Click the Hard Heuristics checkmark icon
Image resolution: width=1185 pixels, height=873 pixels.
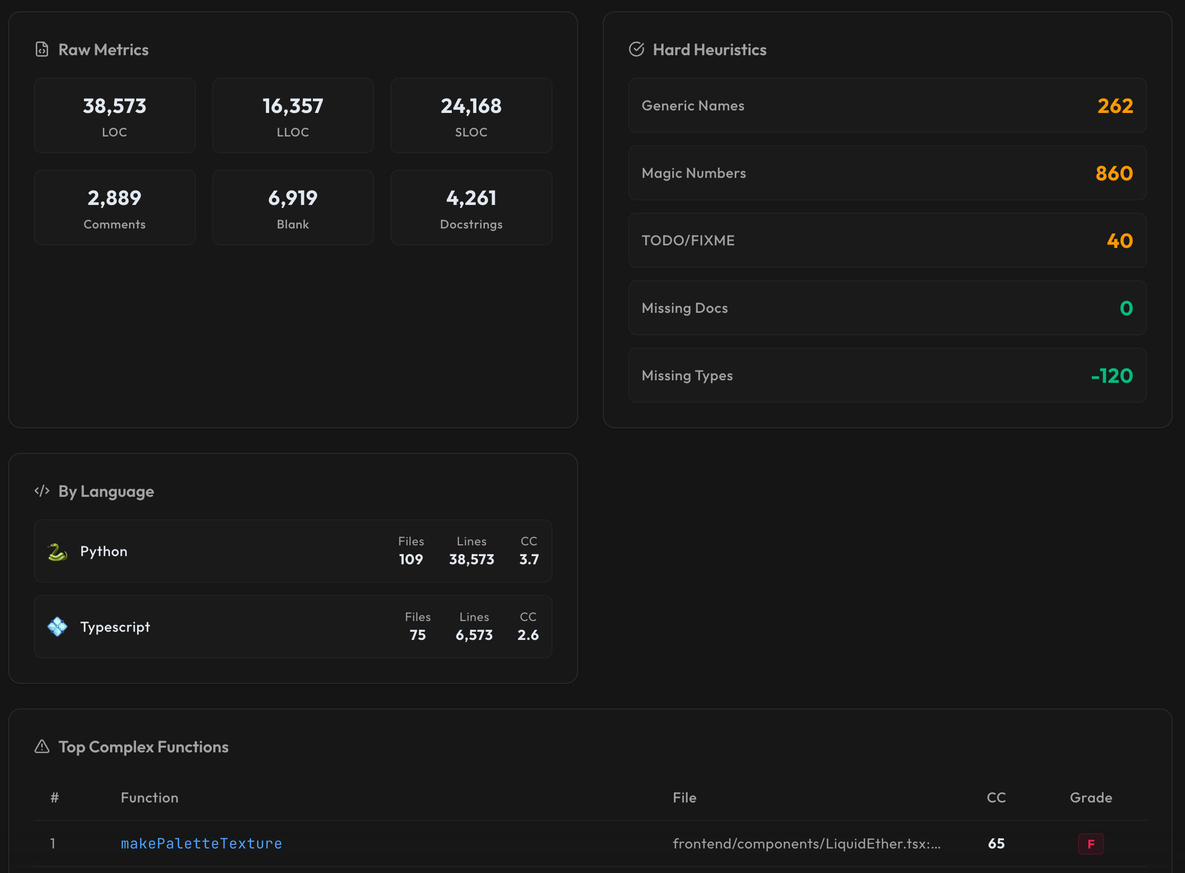coord(637,50)
